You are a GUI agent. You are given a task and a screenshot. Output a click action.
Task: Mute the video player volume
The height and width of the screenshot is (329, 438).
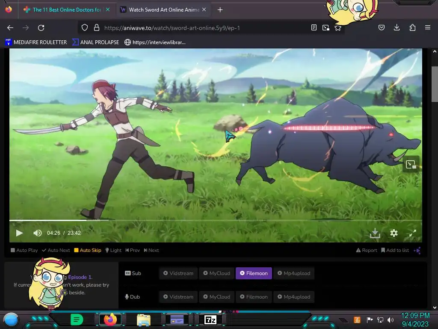[38, 233]
